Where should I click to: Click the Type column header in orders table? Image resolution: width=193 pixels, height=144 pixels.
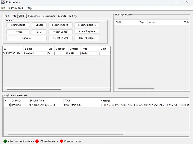pos(90,49)
